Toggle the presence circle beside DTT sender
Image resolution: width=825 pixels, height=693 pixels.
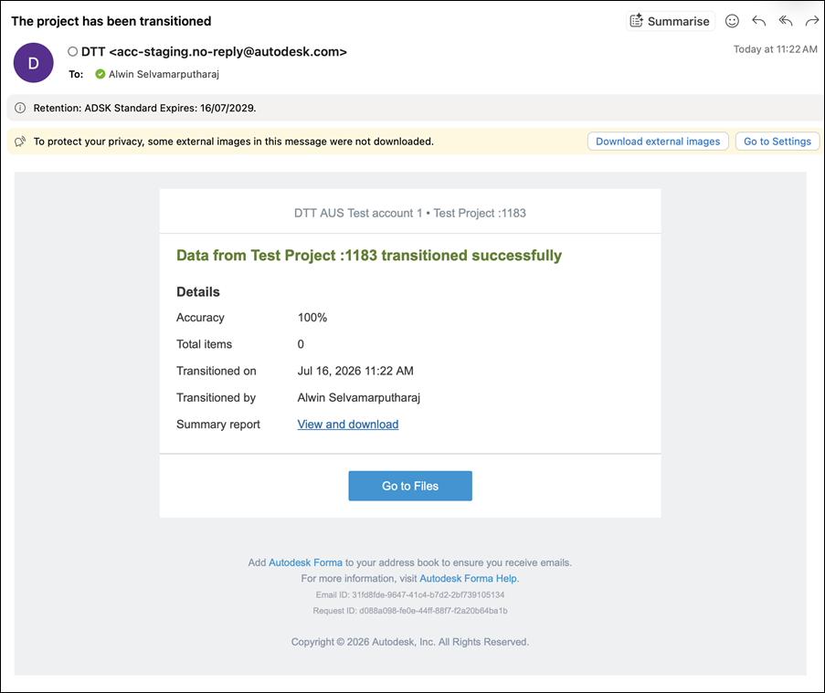(x=72, y=51)
